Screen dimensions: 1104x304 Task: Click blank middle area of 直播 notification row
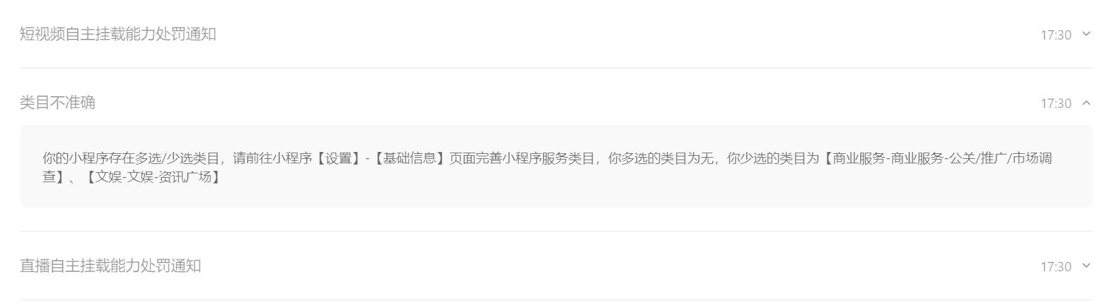[x=629, y=266]
